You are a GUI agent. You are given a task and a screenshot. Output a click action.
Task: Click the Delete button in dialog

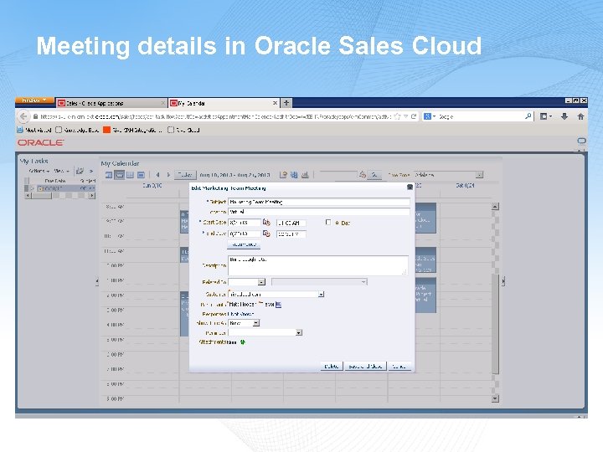[x=332, y=367]
